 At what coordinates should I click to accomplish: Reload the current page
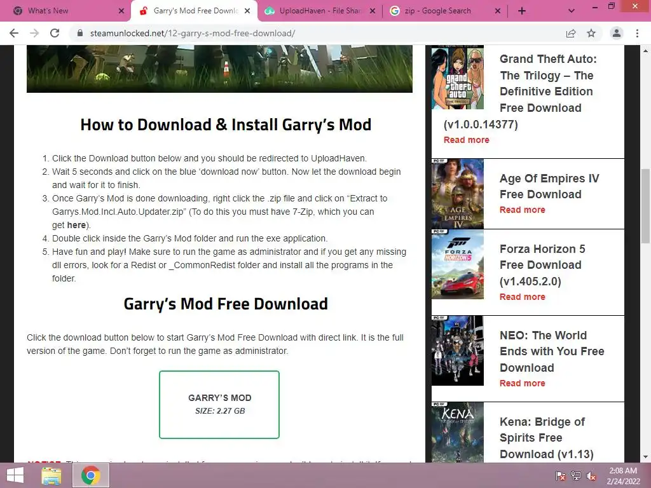(55, 33)
